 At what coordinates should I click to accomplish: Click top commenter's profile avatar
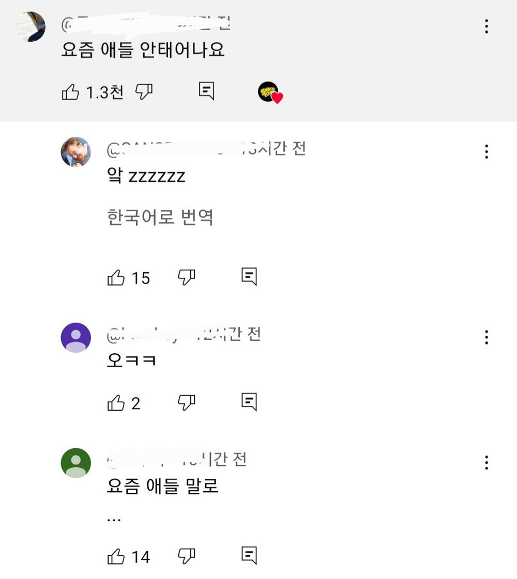[30, 26]
